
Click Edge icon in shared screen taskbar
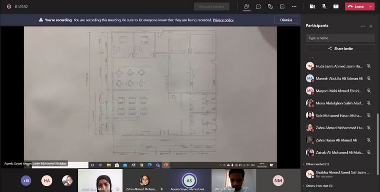click(150, 165)
